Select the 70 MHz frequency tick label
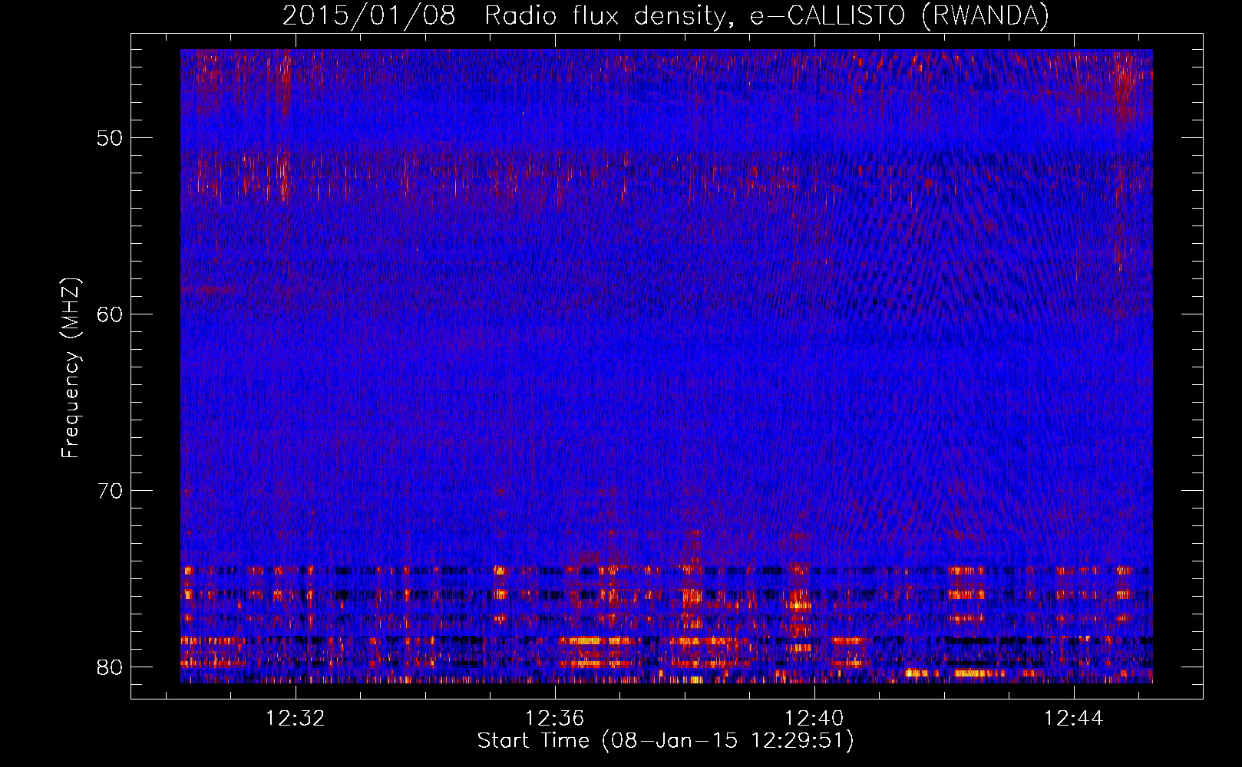This screenshot has width=1242, height=767. pyautogui.click(x=110, y=491)
